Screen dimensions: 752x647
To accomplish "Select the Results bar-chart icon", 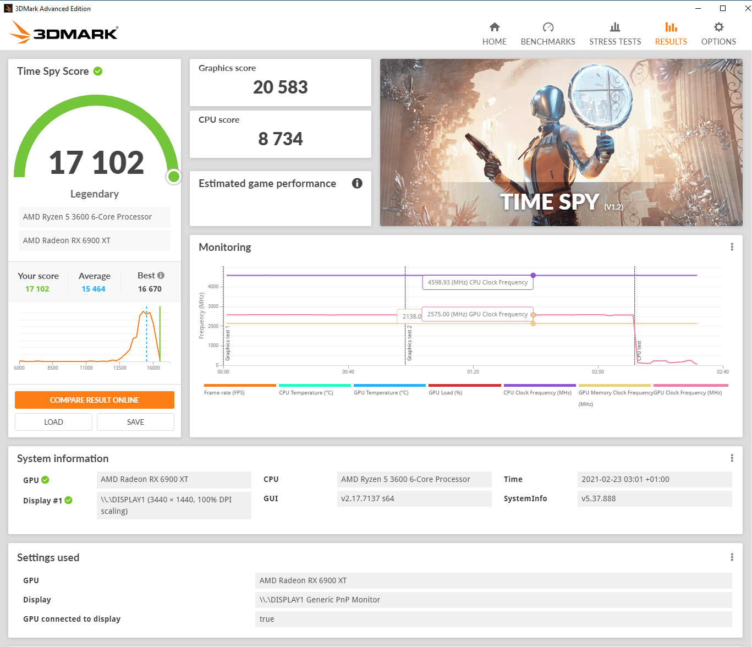I will 671,27.
